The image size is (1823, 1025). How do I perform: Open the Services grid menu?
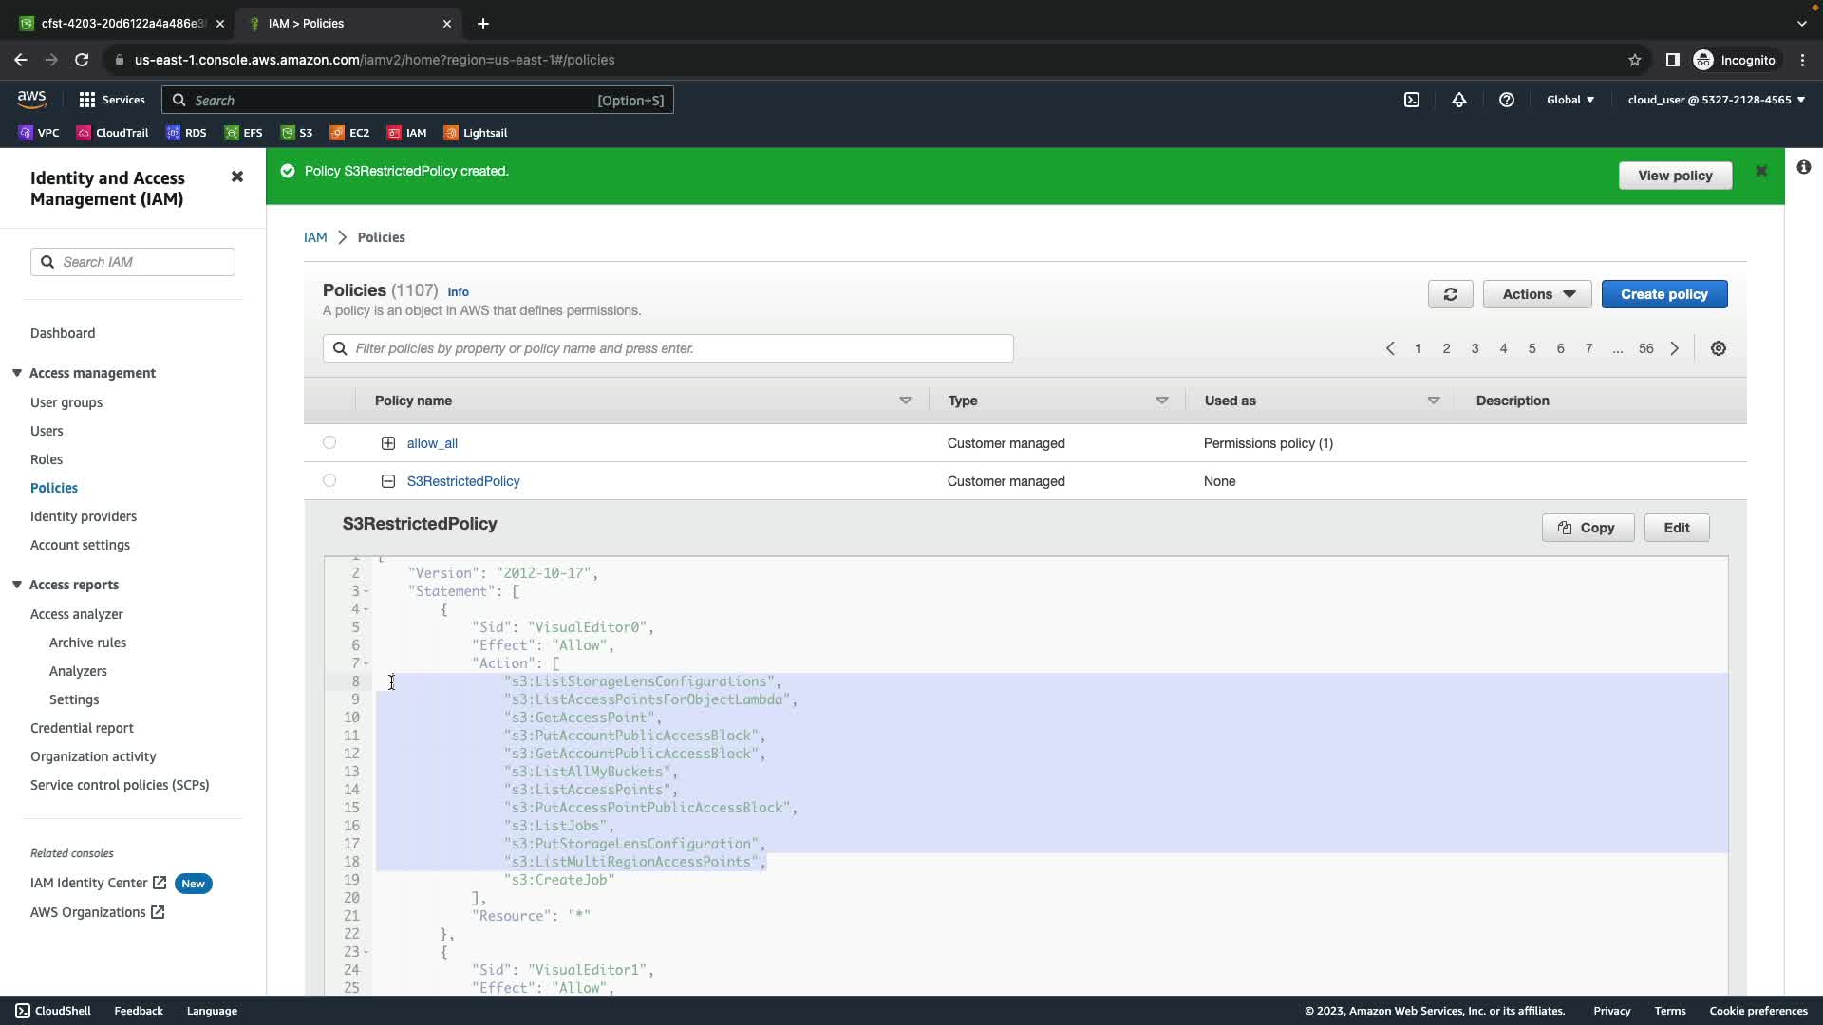[x=111, y=100]
